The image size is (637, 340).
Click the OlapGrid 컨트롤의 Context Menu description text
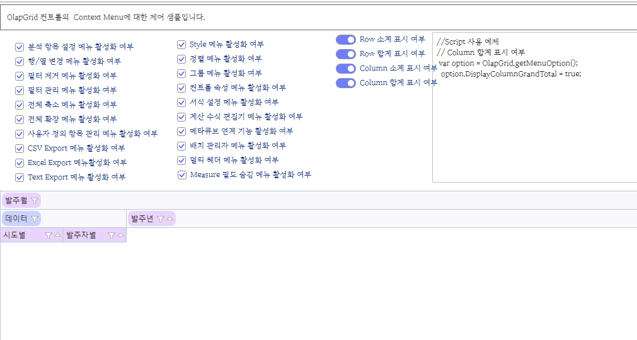click(106, 18)
